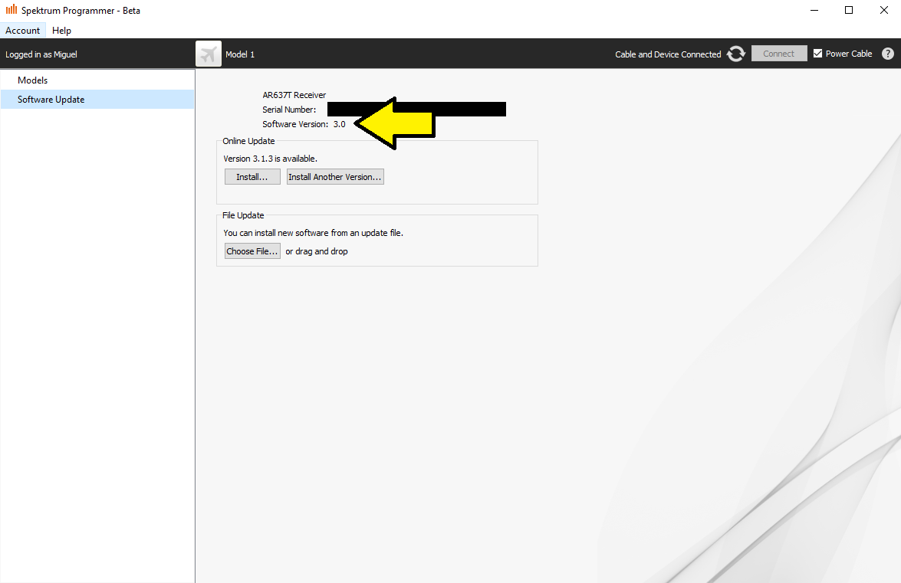901x583 pixels.
Task: Click the Model 1 name label
Action: [240, 54]
